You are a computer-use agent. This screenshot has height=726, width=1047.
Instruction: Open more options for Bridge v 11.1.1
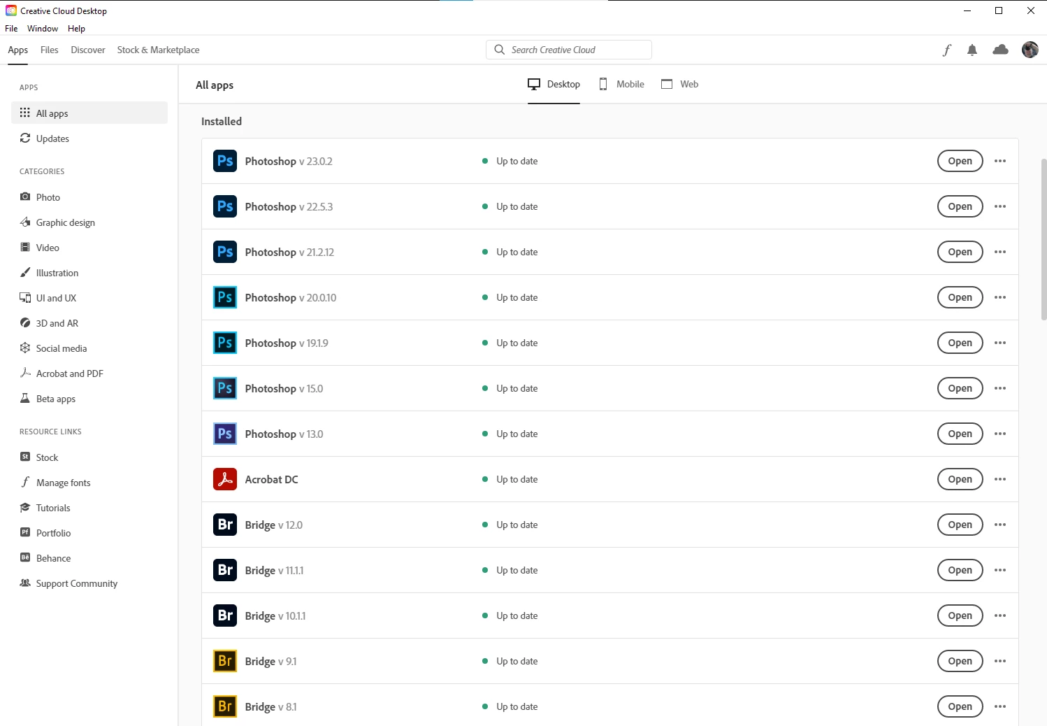[x=1000, y=570]
